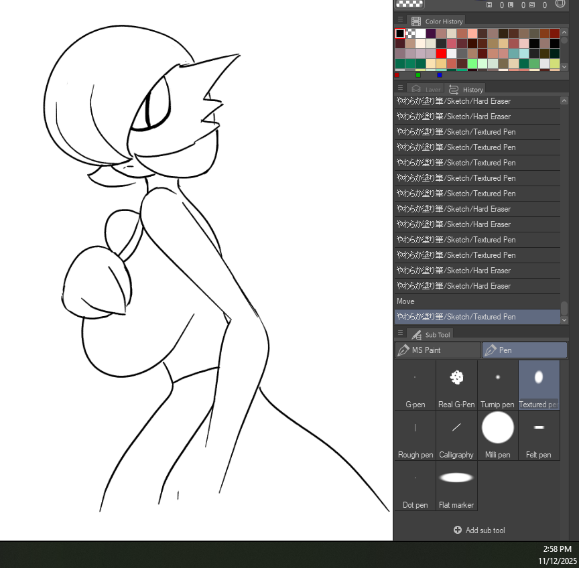
Task: Open the Color History panel menu
Action: coord(400,19)
